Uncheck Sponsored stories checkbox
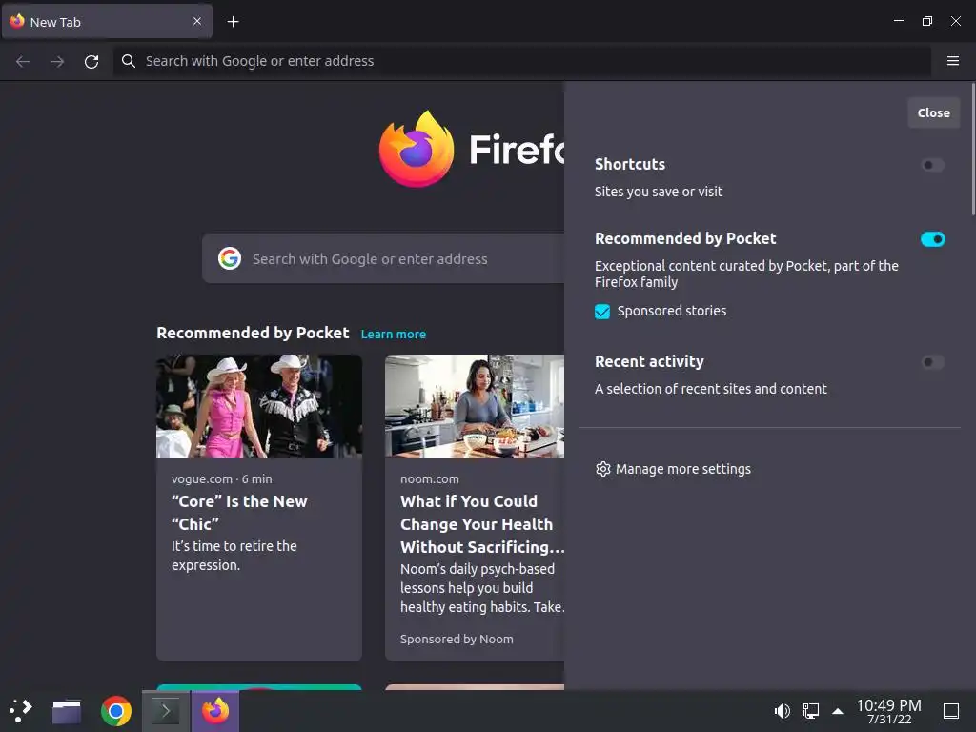The image size is (976, 732). point(602,312)
